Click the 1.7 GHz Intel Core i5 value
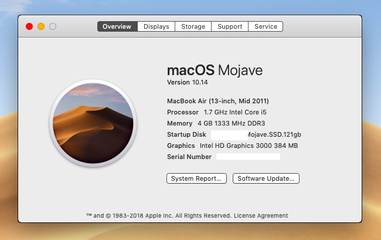The height and width of the screenshot is (240, 381). (235, 112)
